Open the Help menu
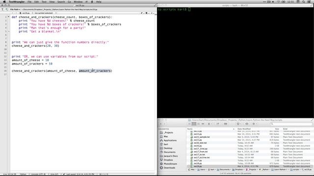Screen dimensions: 314x176 pos(99,1)
